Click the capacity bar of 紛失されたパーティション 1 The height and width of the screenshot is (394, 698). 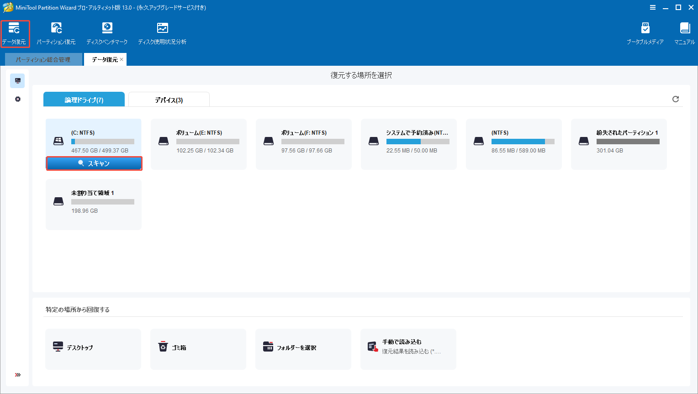point(628,142)
